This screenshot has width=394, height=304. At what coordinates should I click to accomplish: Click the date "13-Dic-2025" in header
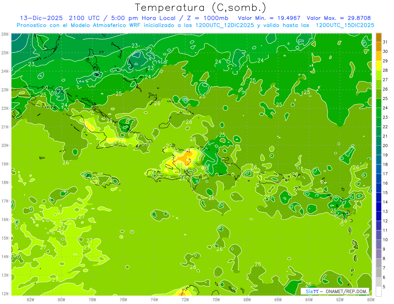pyautogui.click(x=42, y=18)
